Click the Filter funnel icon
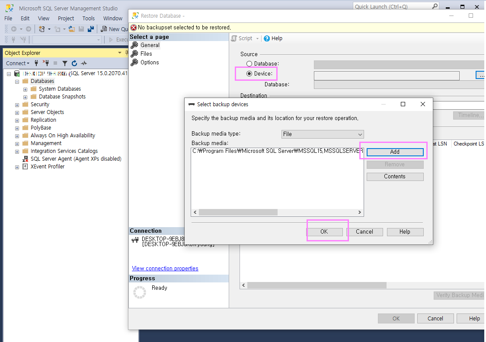Image resolution: width=486 pixels, height=342 pixels. point(65,63)
